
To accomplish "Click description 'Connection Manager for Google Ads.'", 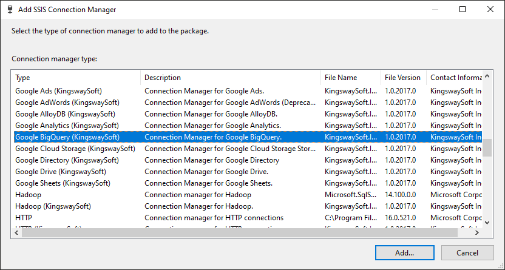I will click(x=204, y=91).
